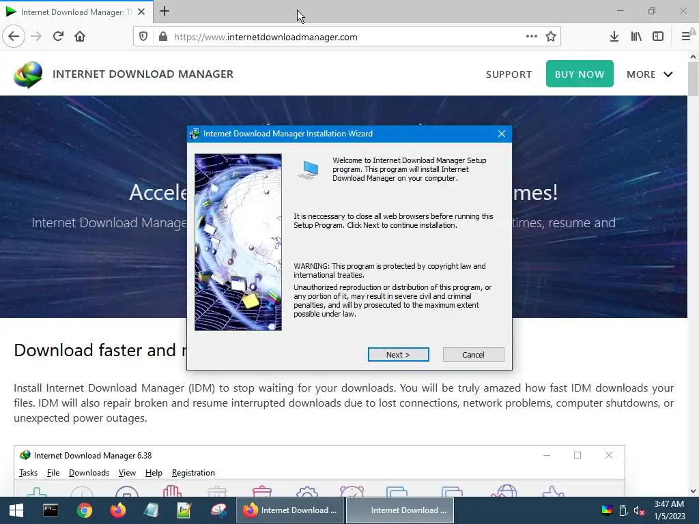Open Help menu in the IDM 6.38 preview
The width and height of the screenshot is (699, 524).
pos(154,473)
